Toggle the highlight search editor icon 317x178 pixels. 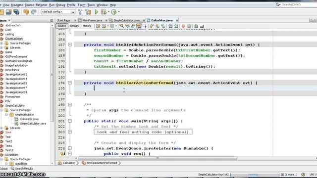click(x=139, y=26)
